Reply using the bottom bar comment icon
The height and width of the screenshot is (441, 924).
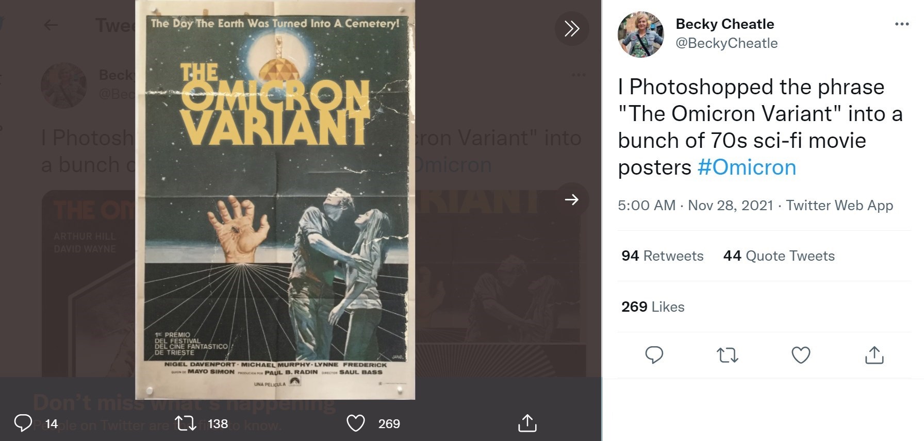click(x=23, y=423)
